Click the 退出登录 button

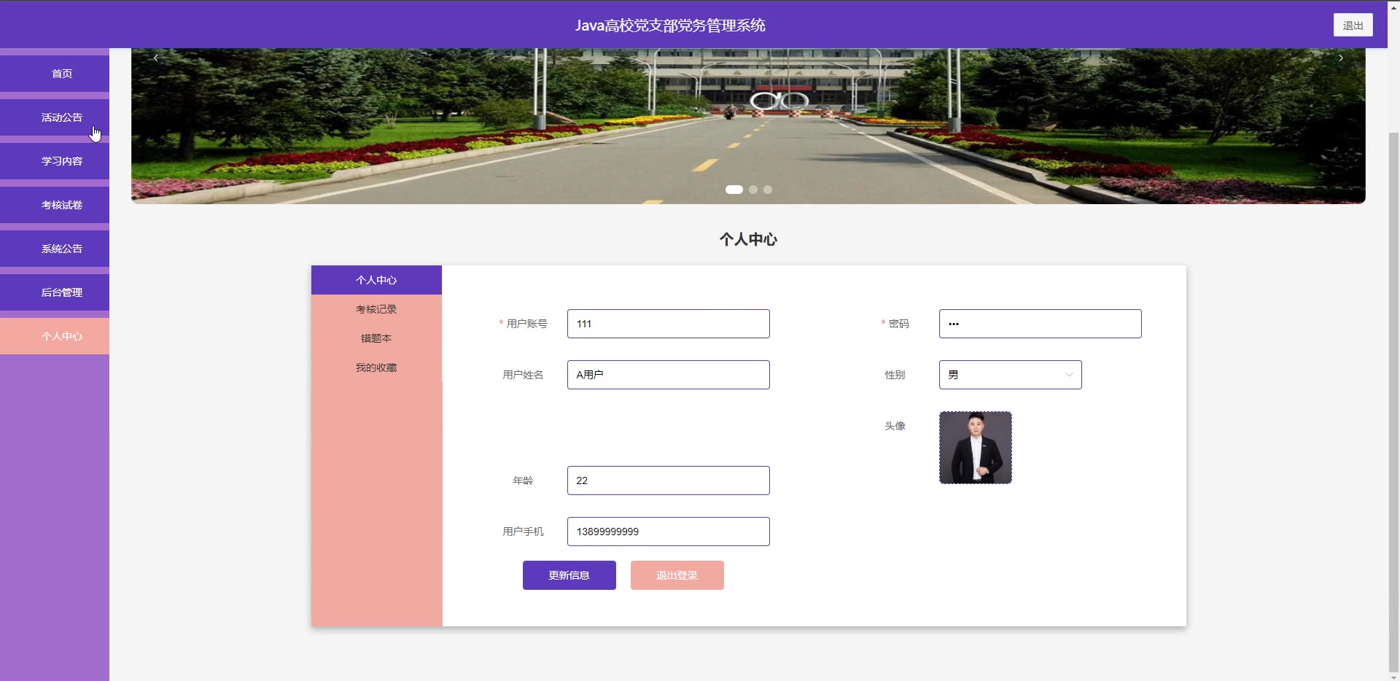click(677, 575)
